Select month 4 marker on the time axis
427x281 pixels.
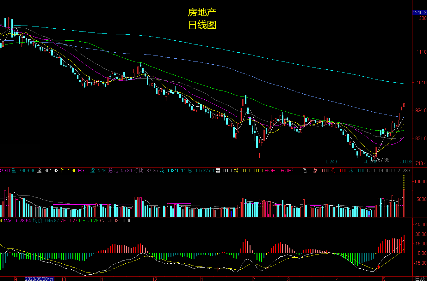pyautogui.click(x=337, y=279)
